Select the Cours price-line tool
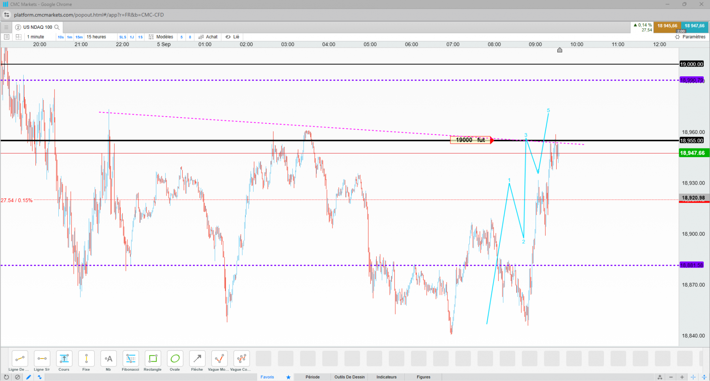The width and height of the screenshot is (710, 381). [x=64, y=359]
